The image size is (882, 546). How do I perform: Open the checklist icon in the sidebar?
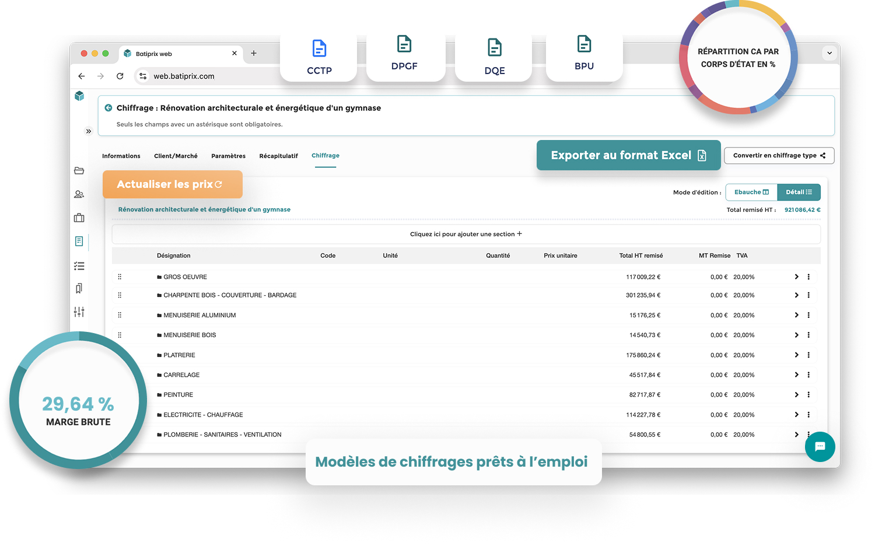(79, 265)
